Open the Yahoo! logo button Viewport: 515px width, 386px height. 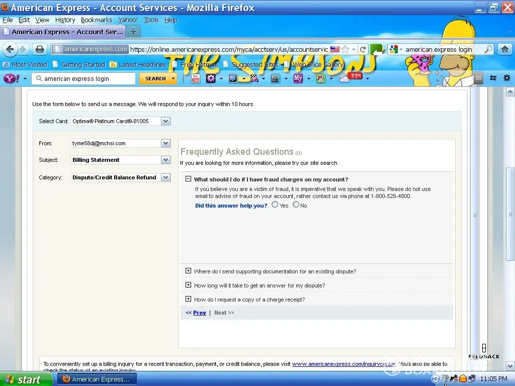click(x=12, y=78)
